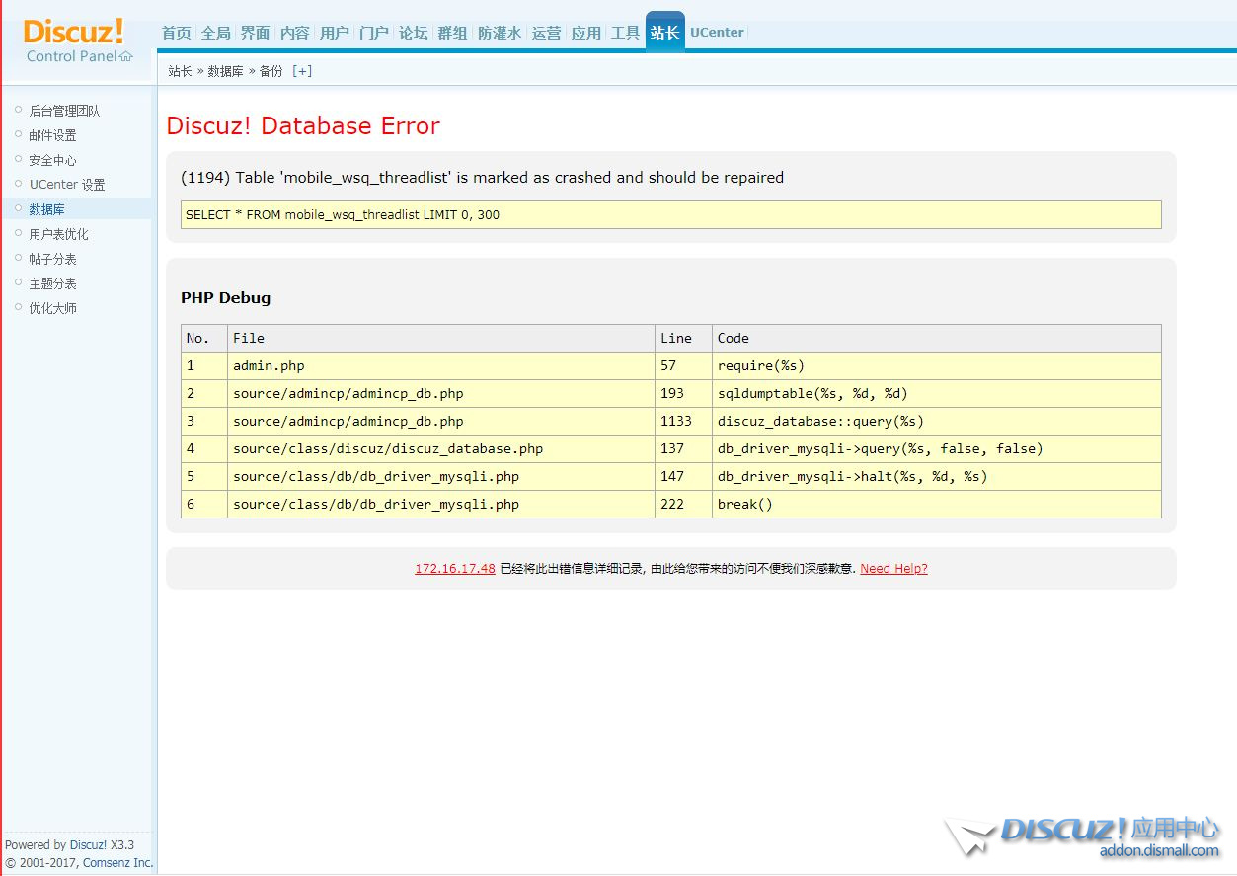The image size is (1237, 876).
Task: Click line number 1133 cell
Action: (683, 422)
